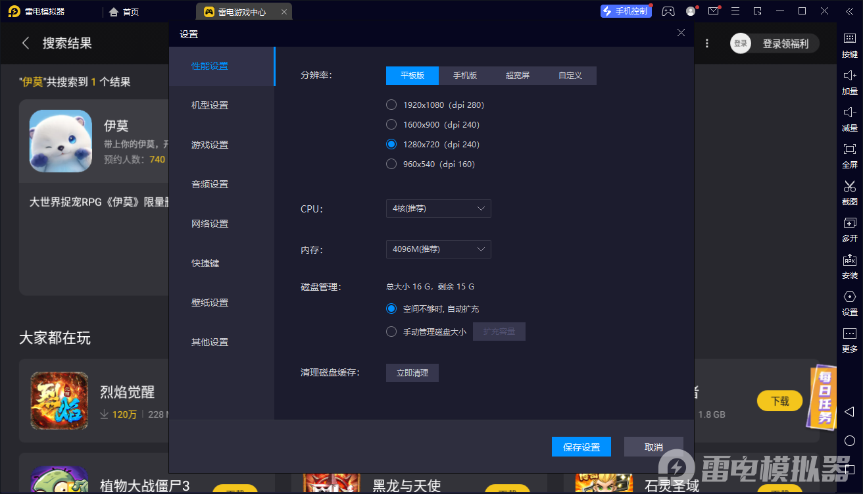Viewport: 863px width, 494px height.
Task: Go back with arrow beside 搜索结果
Action: coord(26,43)
